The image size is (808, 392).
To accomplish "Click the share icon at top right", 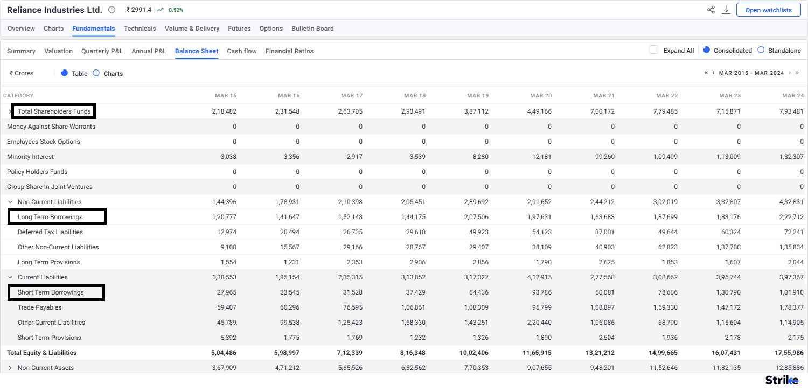I will pos(711,10).
